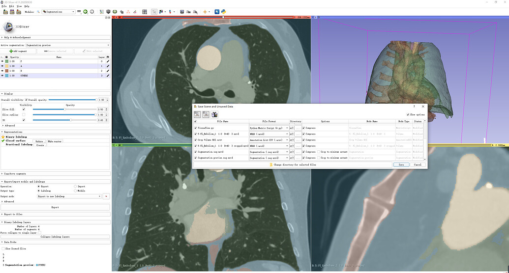Enable the Slice outline visibility checkbox

[x=24, y=115]
